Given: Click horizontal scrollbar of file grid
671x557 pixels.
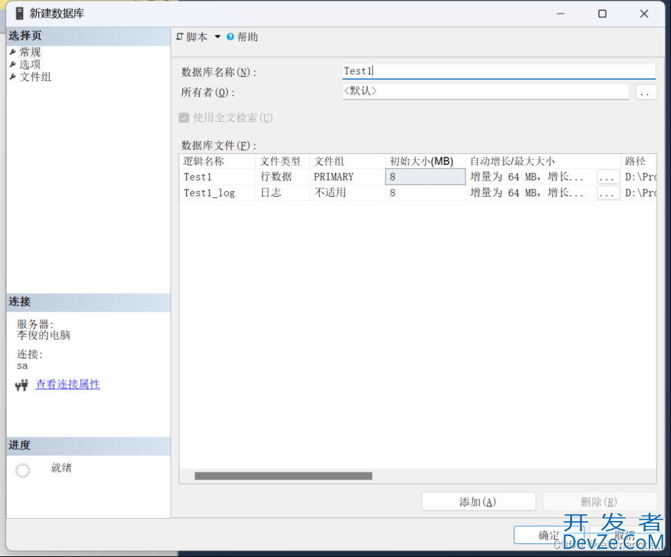Looking at the screenshot, I should click(283, 476).
